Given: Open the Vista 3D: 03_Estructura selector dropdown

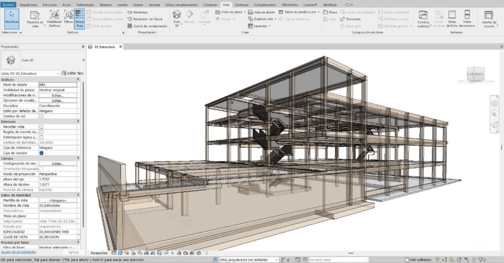Looking at the screenshot, I should pos(58,73).
